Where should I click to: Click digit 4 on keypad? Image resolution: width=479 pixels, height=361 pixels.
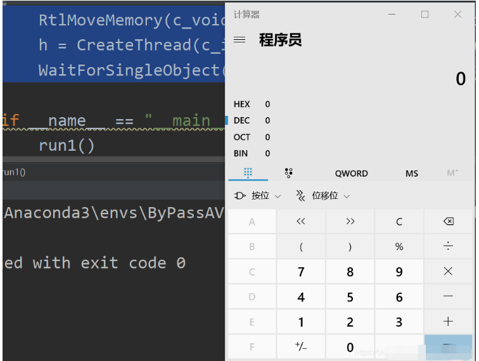301,296
